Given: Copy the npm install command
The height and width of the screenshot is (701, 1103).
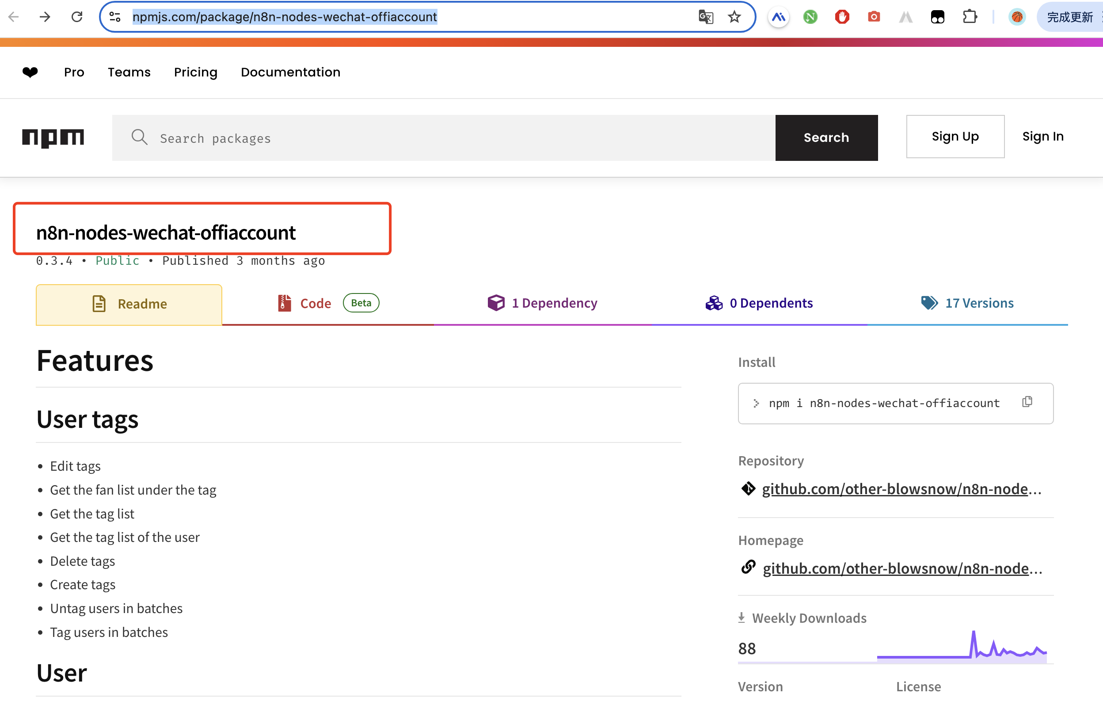Looking at the screenshot, I should point(1027,402).
